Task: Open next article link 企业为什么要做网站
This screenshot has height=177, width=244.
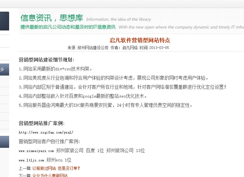Action: pos(50,175)
